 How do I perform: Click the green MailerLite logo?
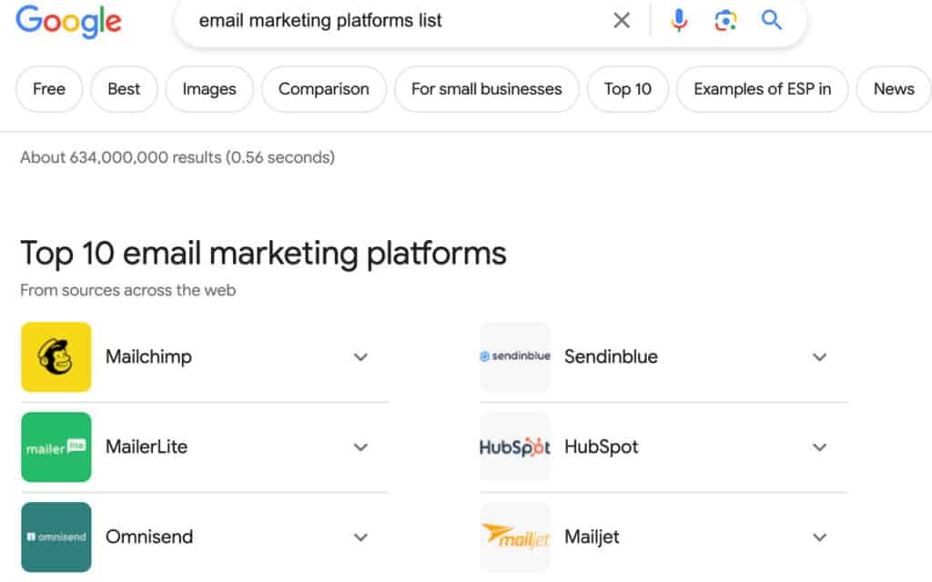click(56, 447)
